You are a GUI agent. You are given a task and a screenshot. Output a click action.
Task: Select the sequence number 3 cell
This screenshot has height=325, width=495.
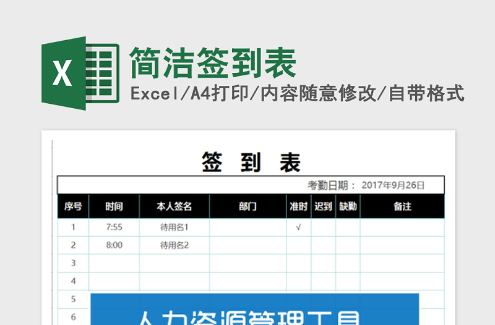73,263
